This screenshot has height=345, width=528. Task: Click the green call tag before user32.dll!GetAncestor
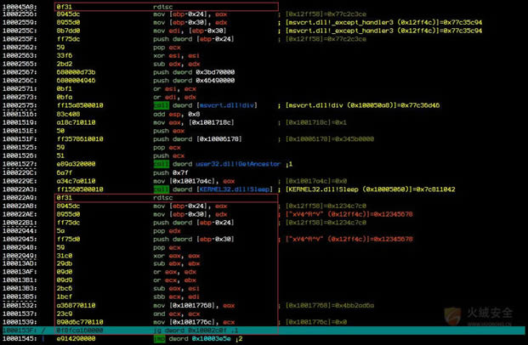(x=160, y=164)
